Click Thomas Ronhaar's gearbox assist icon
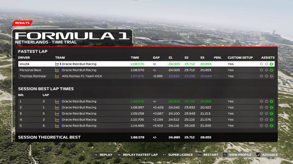The image size is (293, 164). [x=267, y=76]
